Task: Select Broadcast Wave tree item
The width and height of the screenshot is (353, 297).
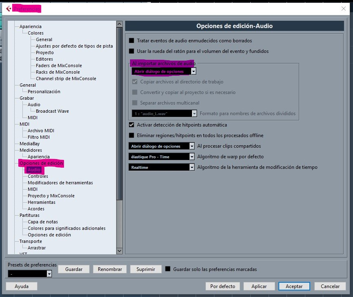Action: (x=52, y=111)
